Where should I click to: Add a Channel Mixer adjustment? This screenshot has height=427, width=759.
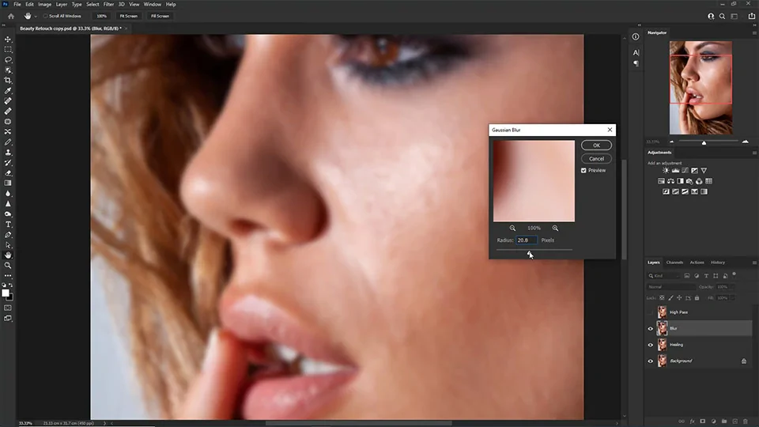(699, 181)
